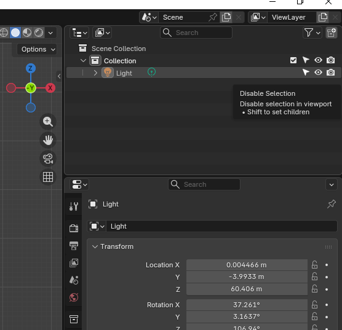Collapse the Collection tree item
Viewport: 342px width, 330px height.
coord(83,61)
